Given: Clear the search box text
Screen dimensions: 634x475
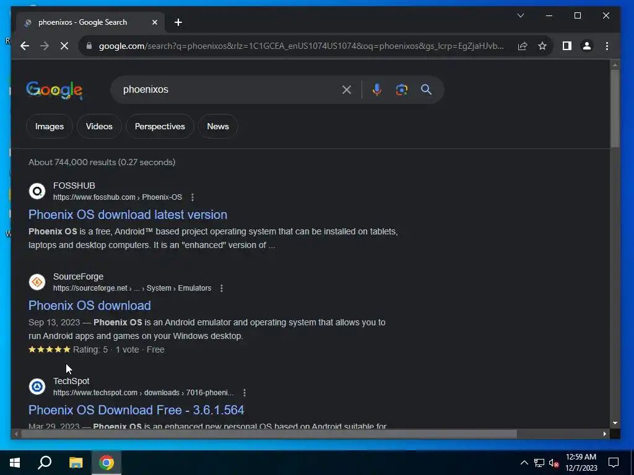Looking at the screenshot, I should [347, 90].
